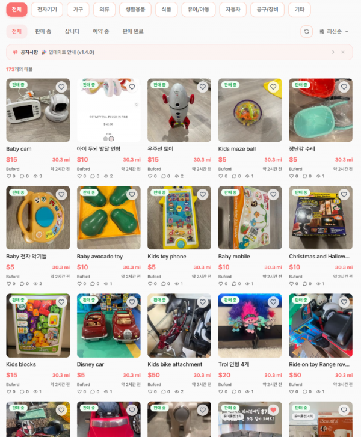The image size is (361, 437).
Task: Filter listings by 판매 완료
Action: (133, 31)
